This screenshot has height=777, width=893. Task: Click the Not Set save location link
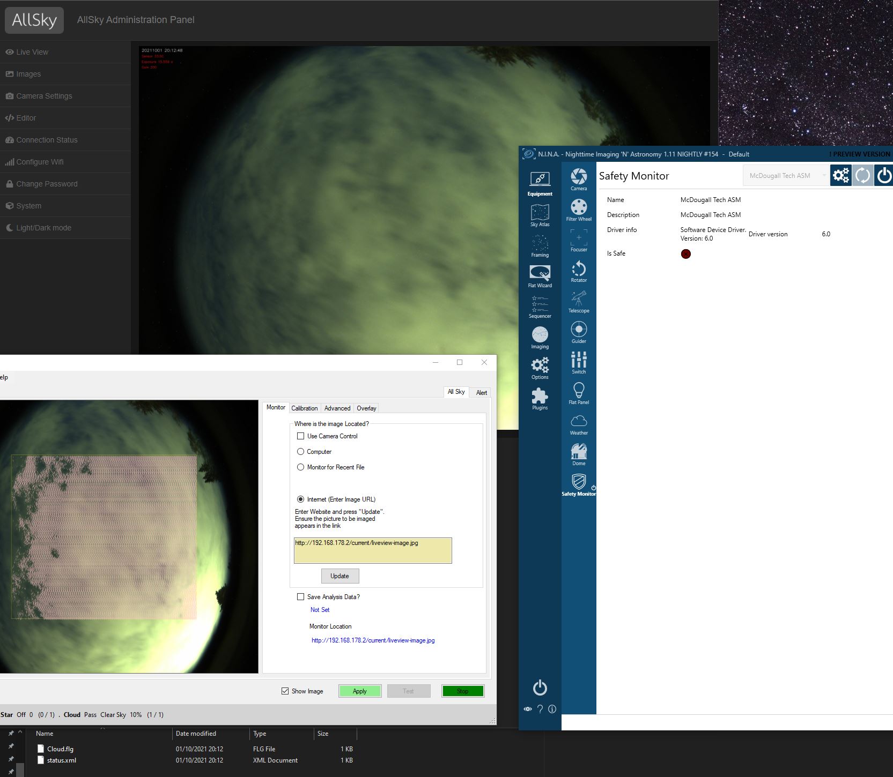[320, 610]
